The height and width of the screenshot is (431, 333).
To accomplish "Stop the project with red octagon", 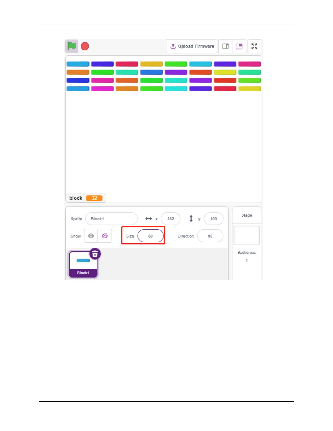I will 85,46.
